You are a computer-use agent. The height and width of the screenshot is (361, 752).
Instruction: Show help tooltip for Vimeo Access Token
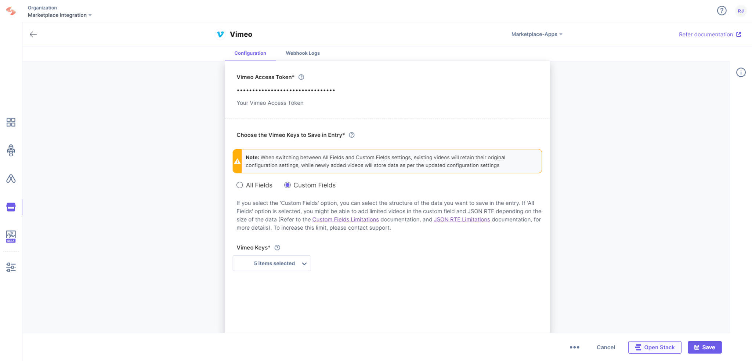coord(301,77)
